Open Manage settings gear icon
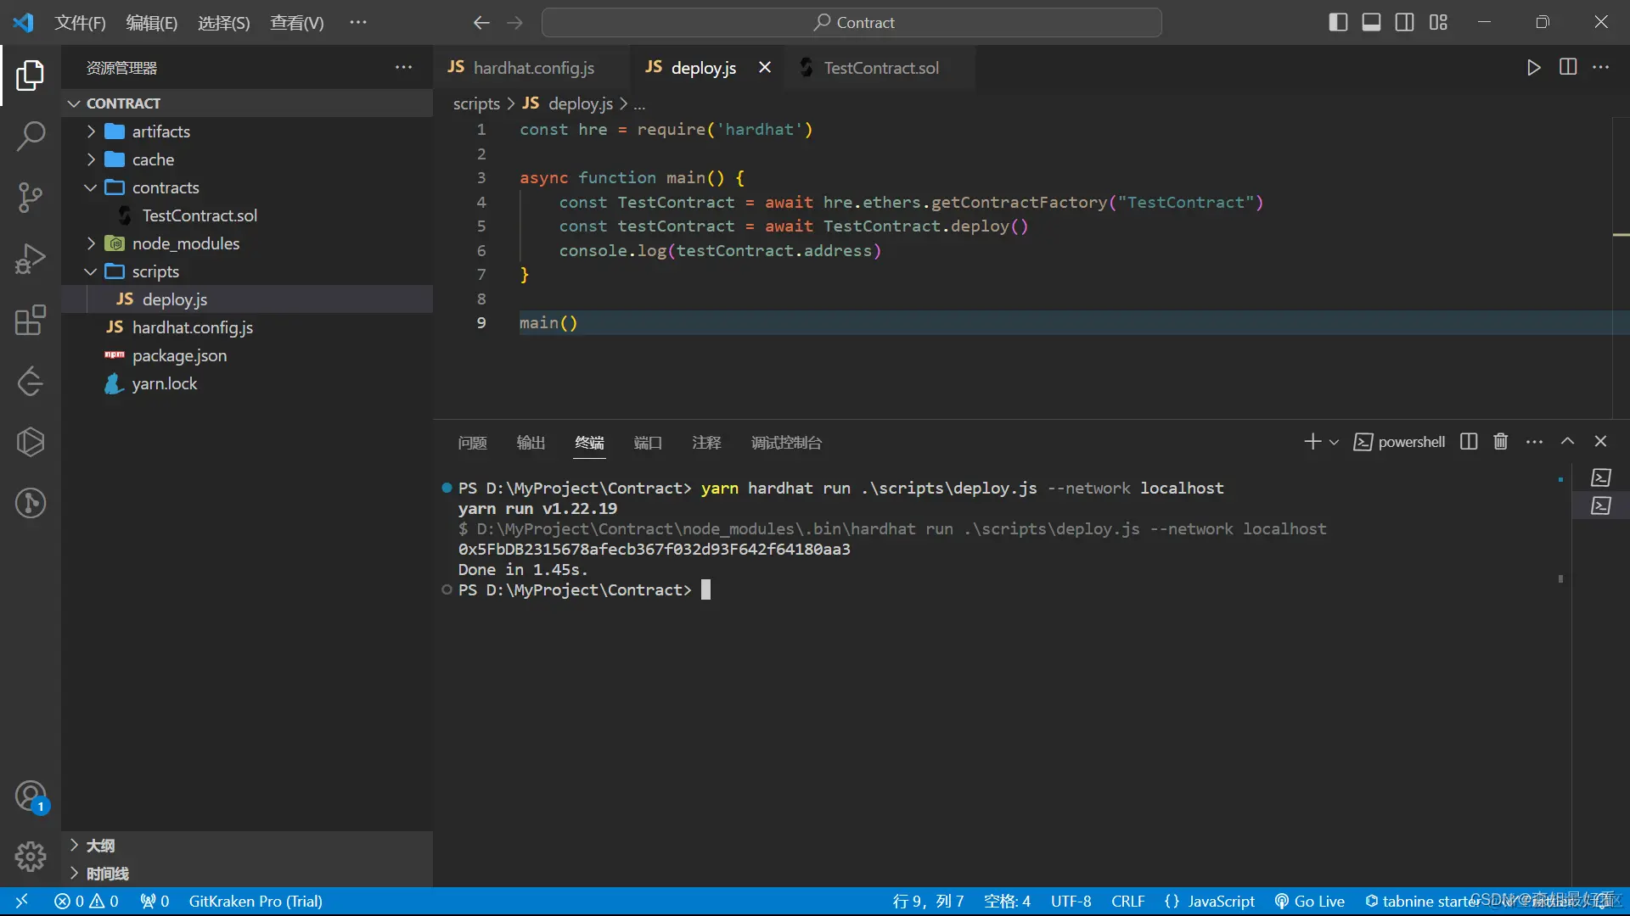This screenshot has width=1630, height=916. pos(31,857)
